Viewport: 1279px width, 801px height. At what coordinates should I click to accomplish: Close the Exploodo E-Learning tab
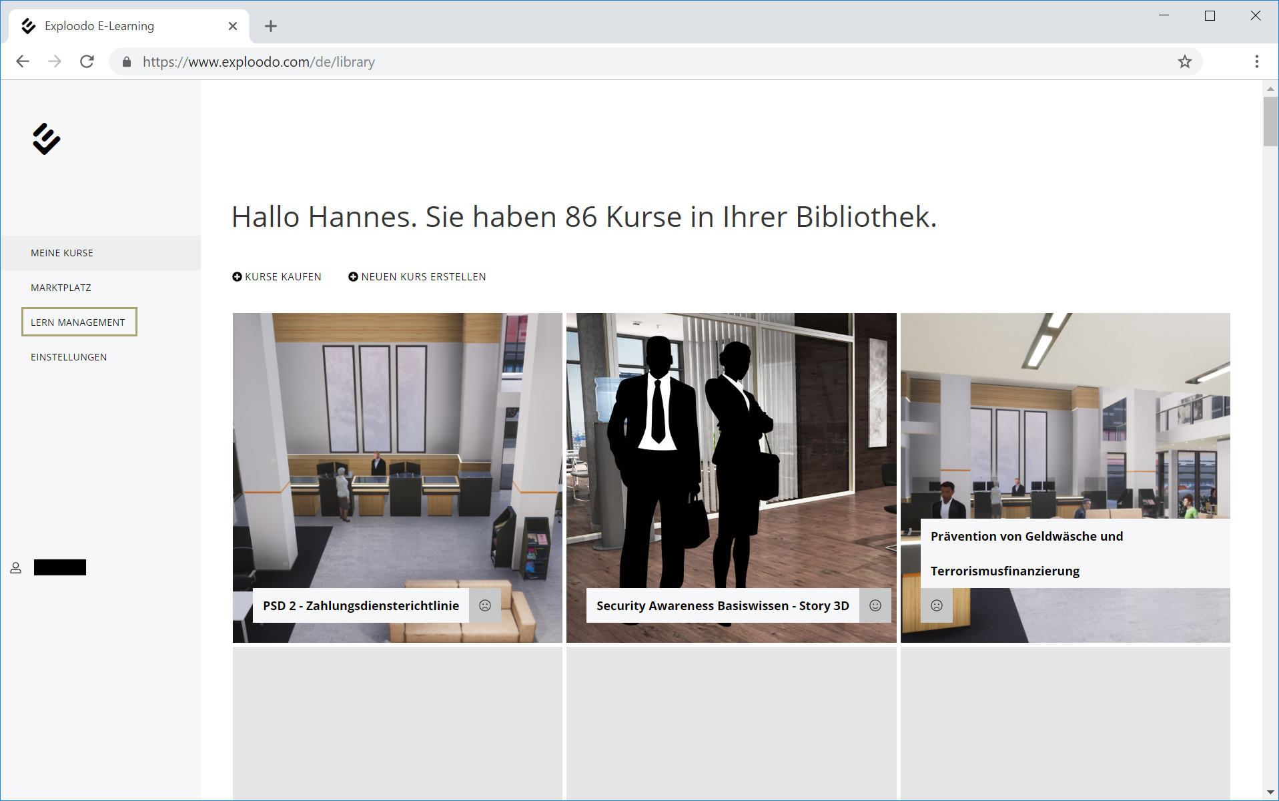[233, 26]
